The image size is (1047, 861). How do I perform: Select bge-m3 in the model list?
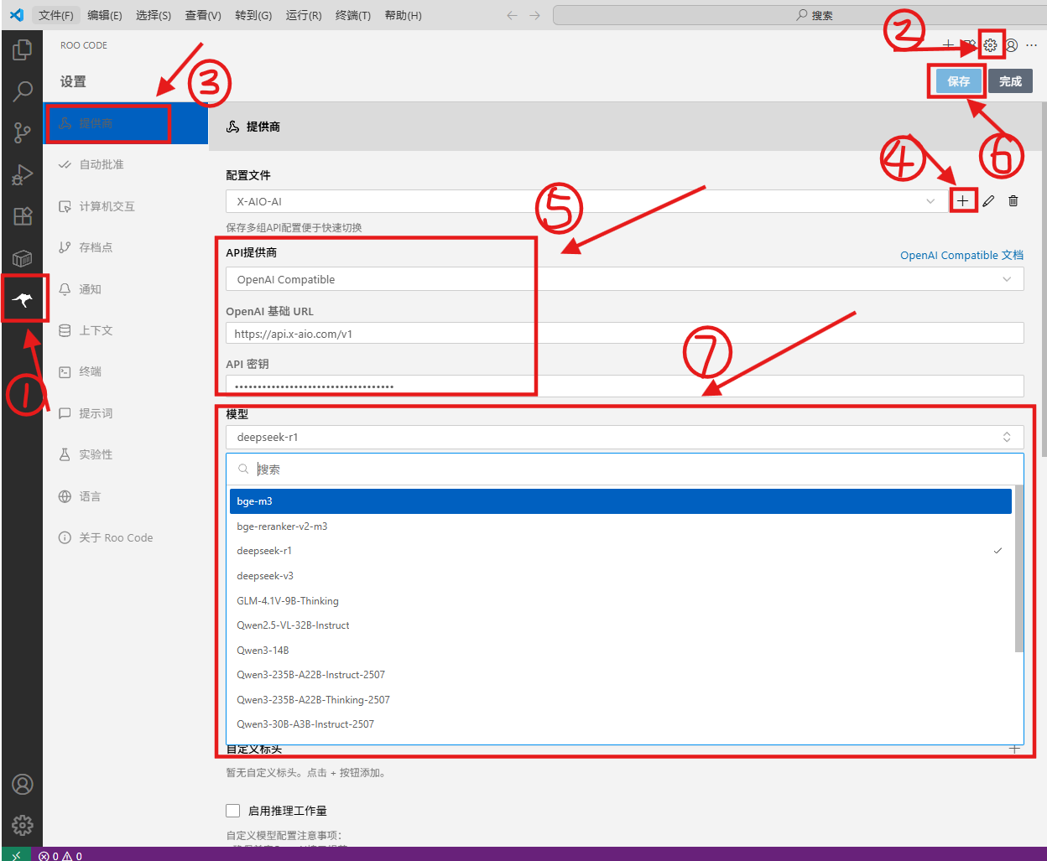coord(621,501)
